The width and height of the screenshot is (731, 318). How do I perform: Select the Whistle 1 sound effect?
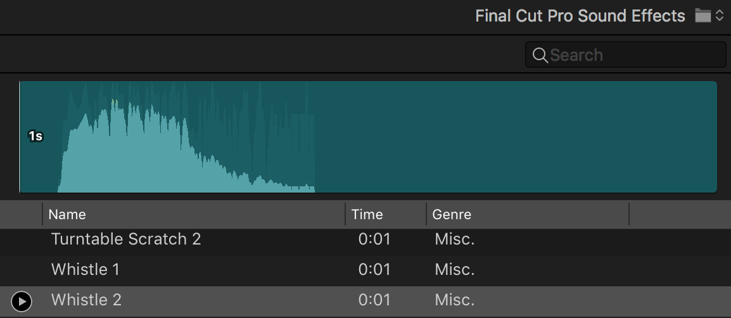tap(86, 269)
